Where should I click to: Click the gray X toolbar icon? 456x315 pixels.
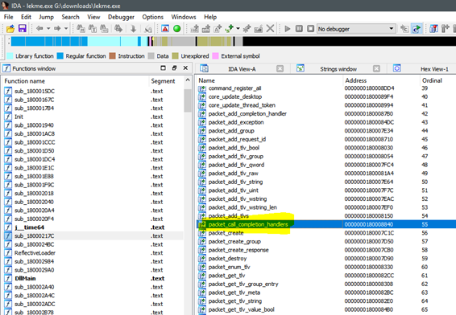(x=270, y=28)
